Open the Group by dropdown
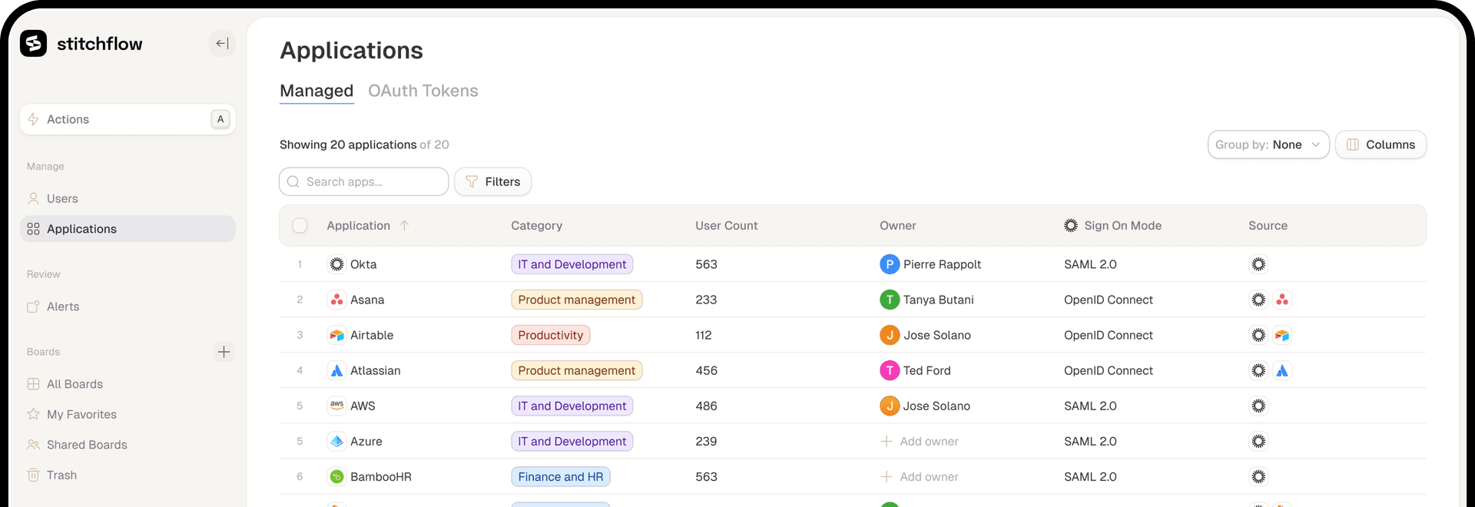The height and width of the screenshot is (507, 1475). 1268,144
